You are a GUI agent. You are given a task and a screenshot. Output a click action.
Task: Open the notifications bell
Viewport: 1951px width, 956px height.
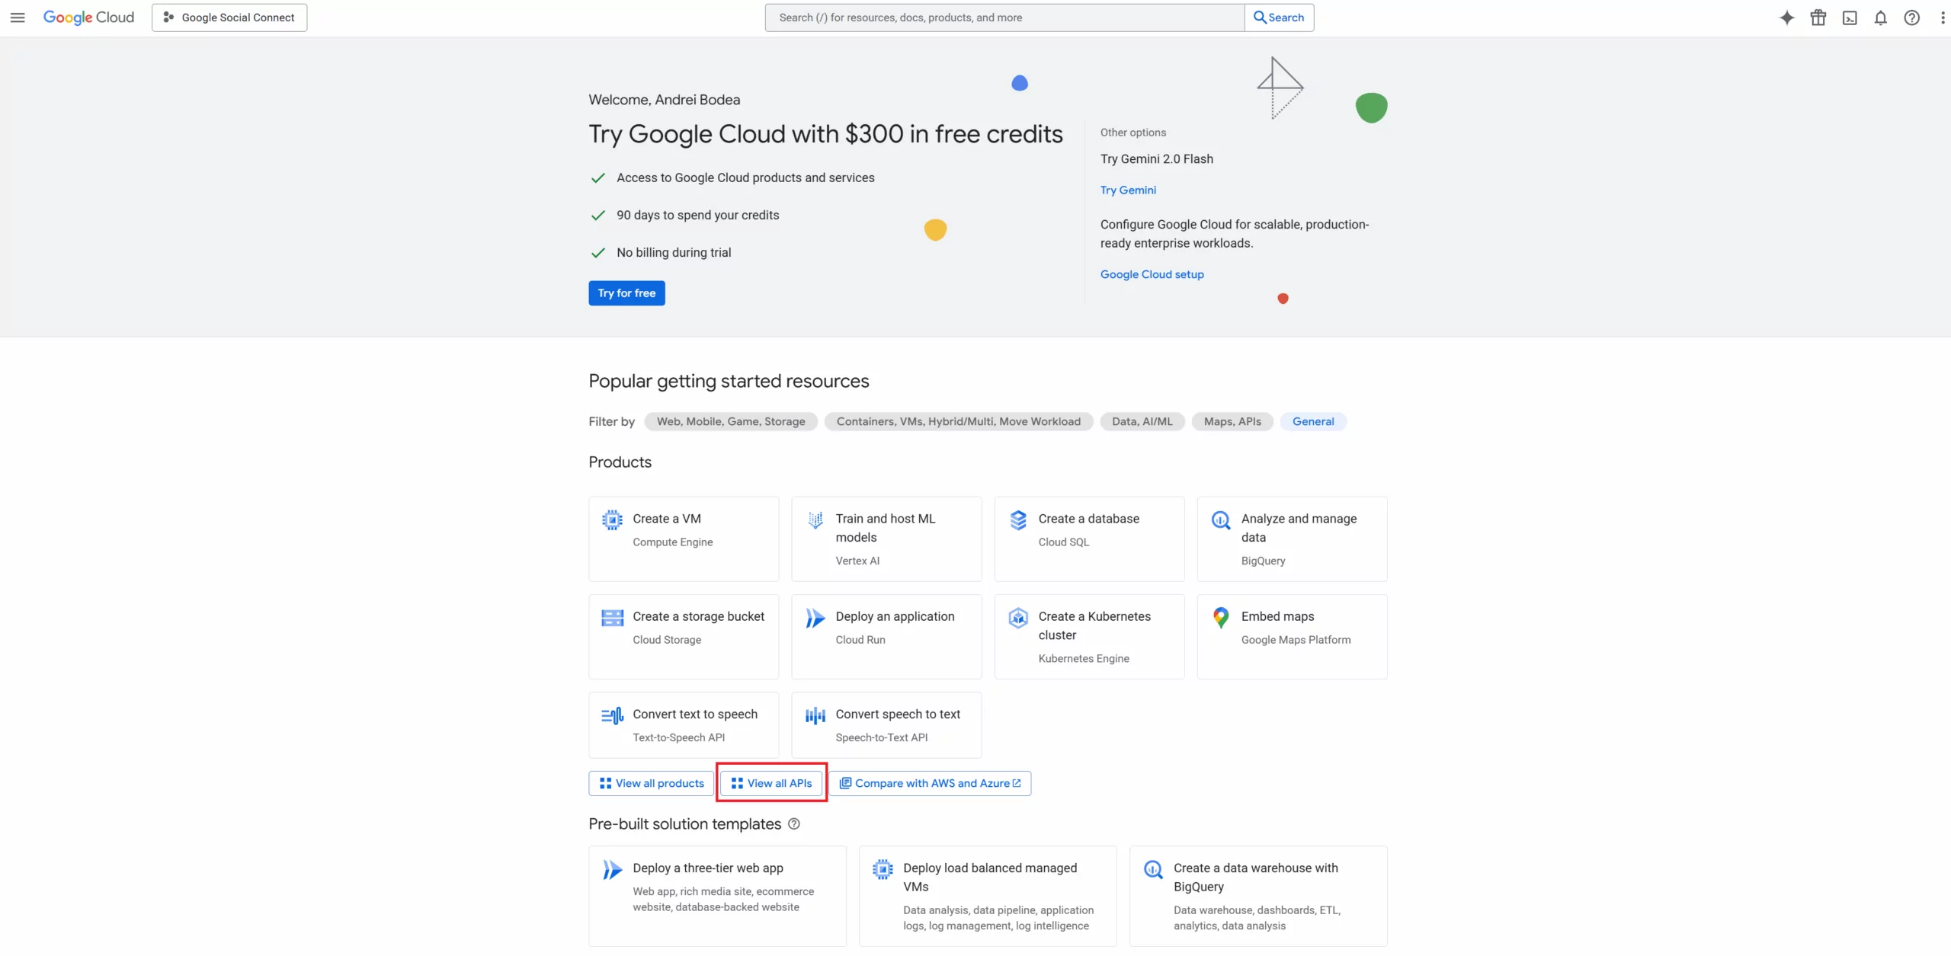tap(1880, 18)
